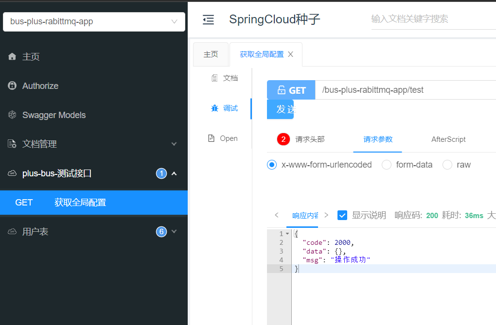
Task: Collapse plus-bus-测试接口 group chevron
Action: (x=174, y=173)
